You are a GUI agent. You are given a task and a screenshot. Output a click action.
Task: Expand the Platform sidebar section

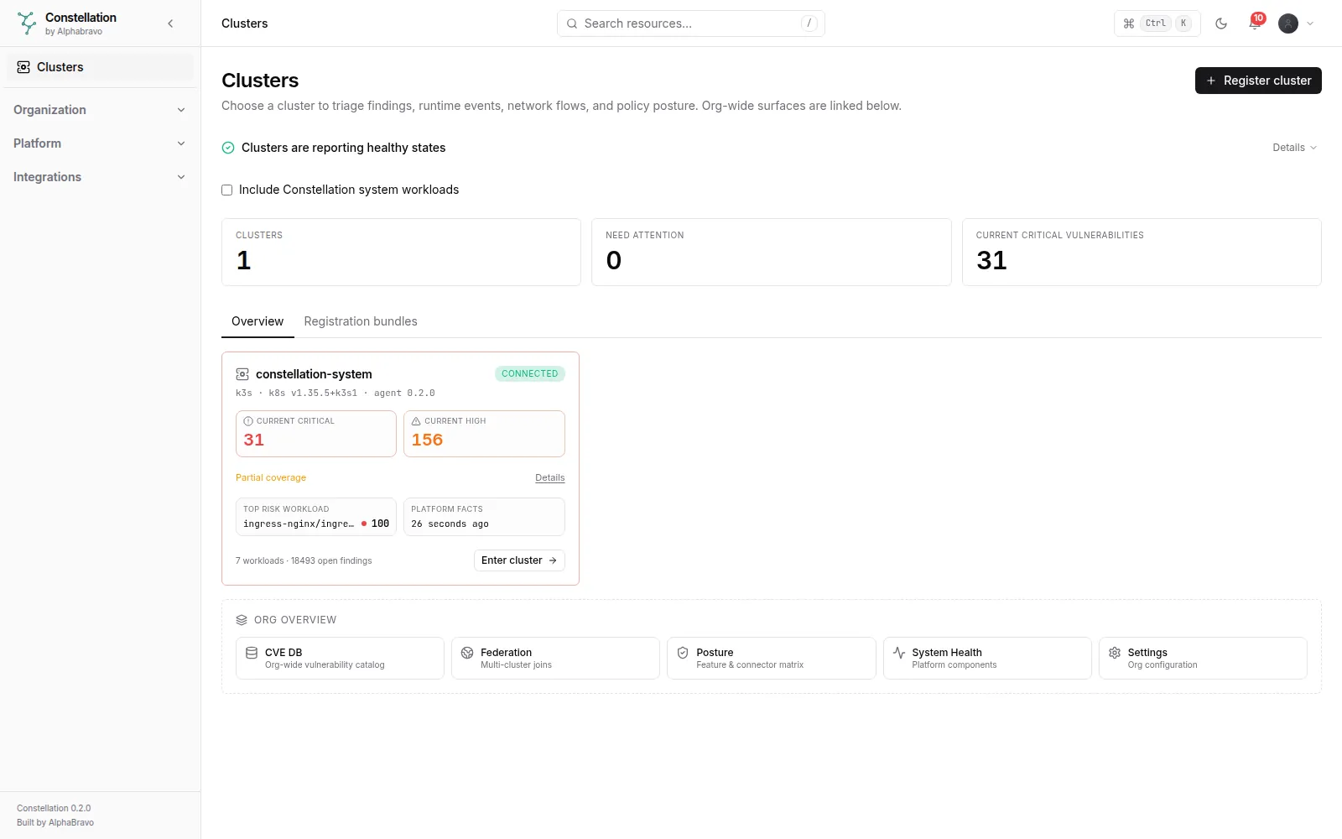tap(100, 143)
